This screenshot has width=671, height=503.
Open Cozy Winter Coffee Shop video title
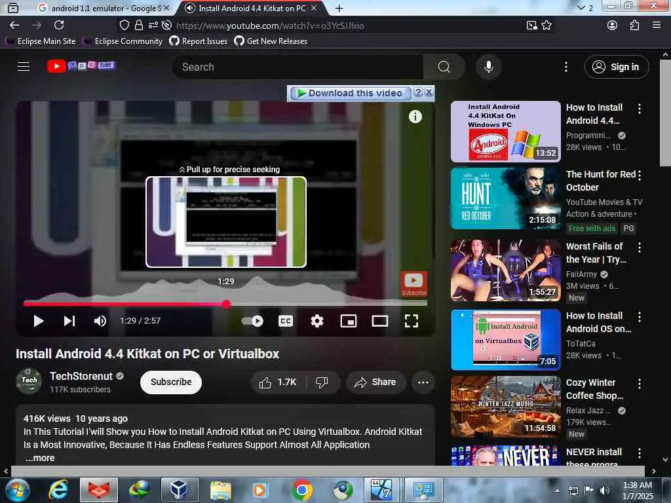[594, 389]
